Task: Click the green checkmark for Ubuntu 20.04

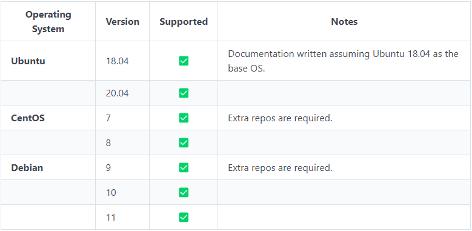Action: tap(184, 93)
